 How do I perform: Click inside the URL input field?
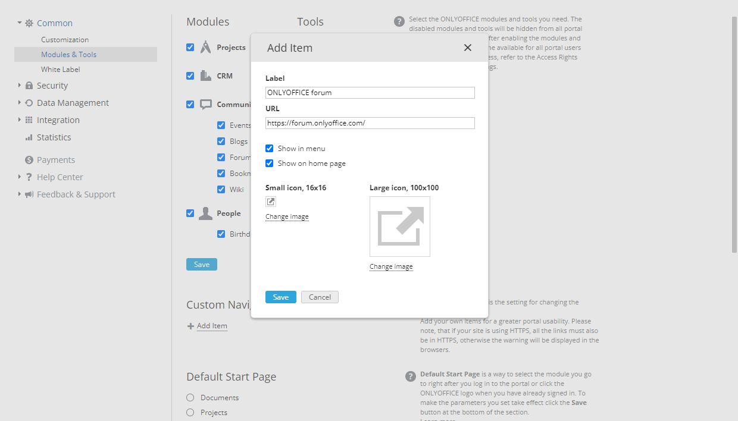coord(369,123)
